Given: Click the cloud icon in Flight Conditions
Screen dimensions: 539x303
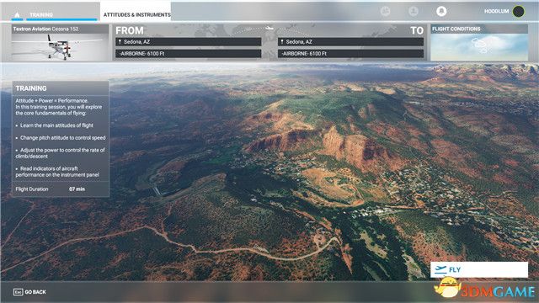Looking at the screenshot, I should click(x=479, y=45).
